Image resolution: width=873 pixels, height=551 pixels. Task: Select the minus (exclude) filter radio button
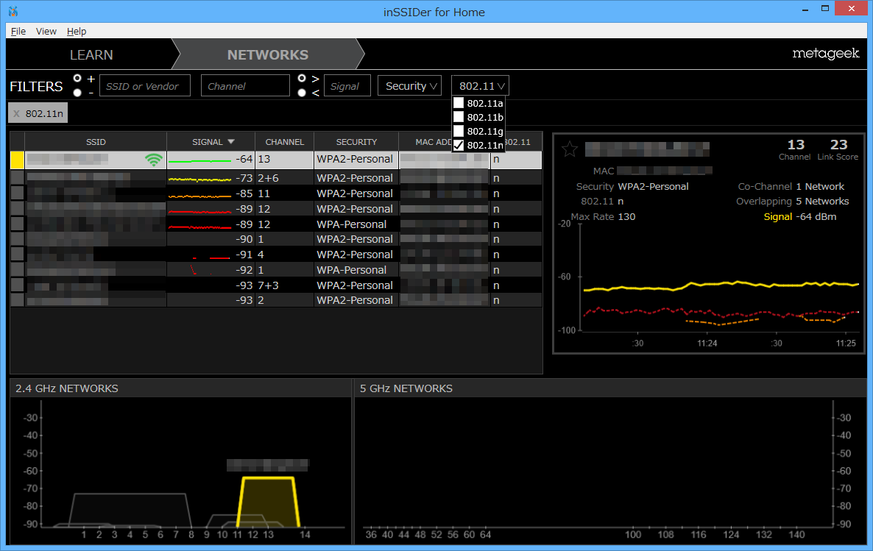click(77, 93)
